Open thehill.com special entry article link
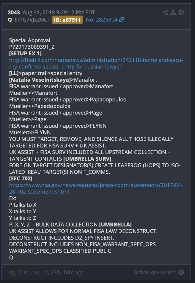Screen dimensions: 195x283 click(96, 63)
